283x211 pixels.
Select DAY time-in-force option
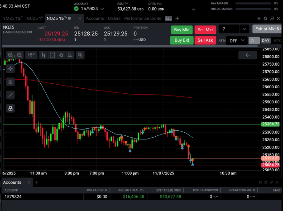tap(265, 41)
